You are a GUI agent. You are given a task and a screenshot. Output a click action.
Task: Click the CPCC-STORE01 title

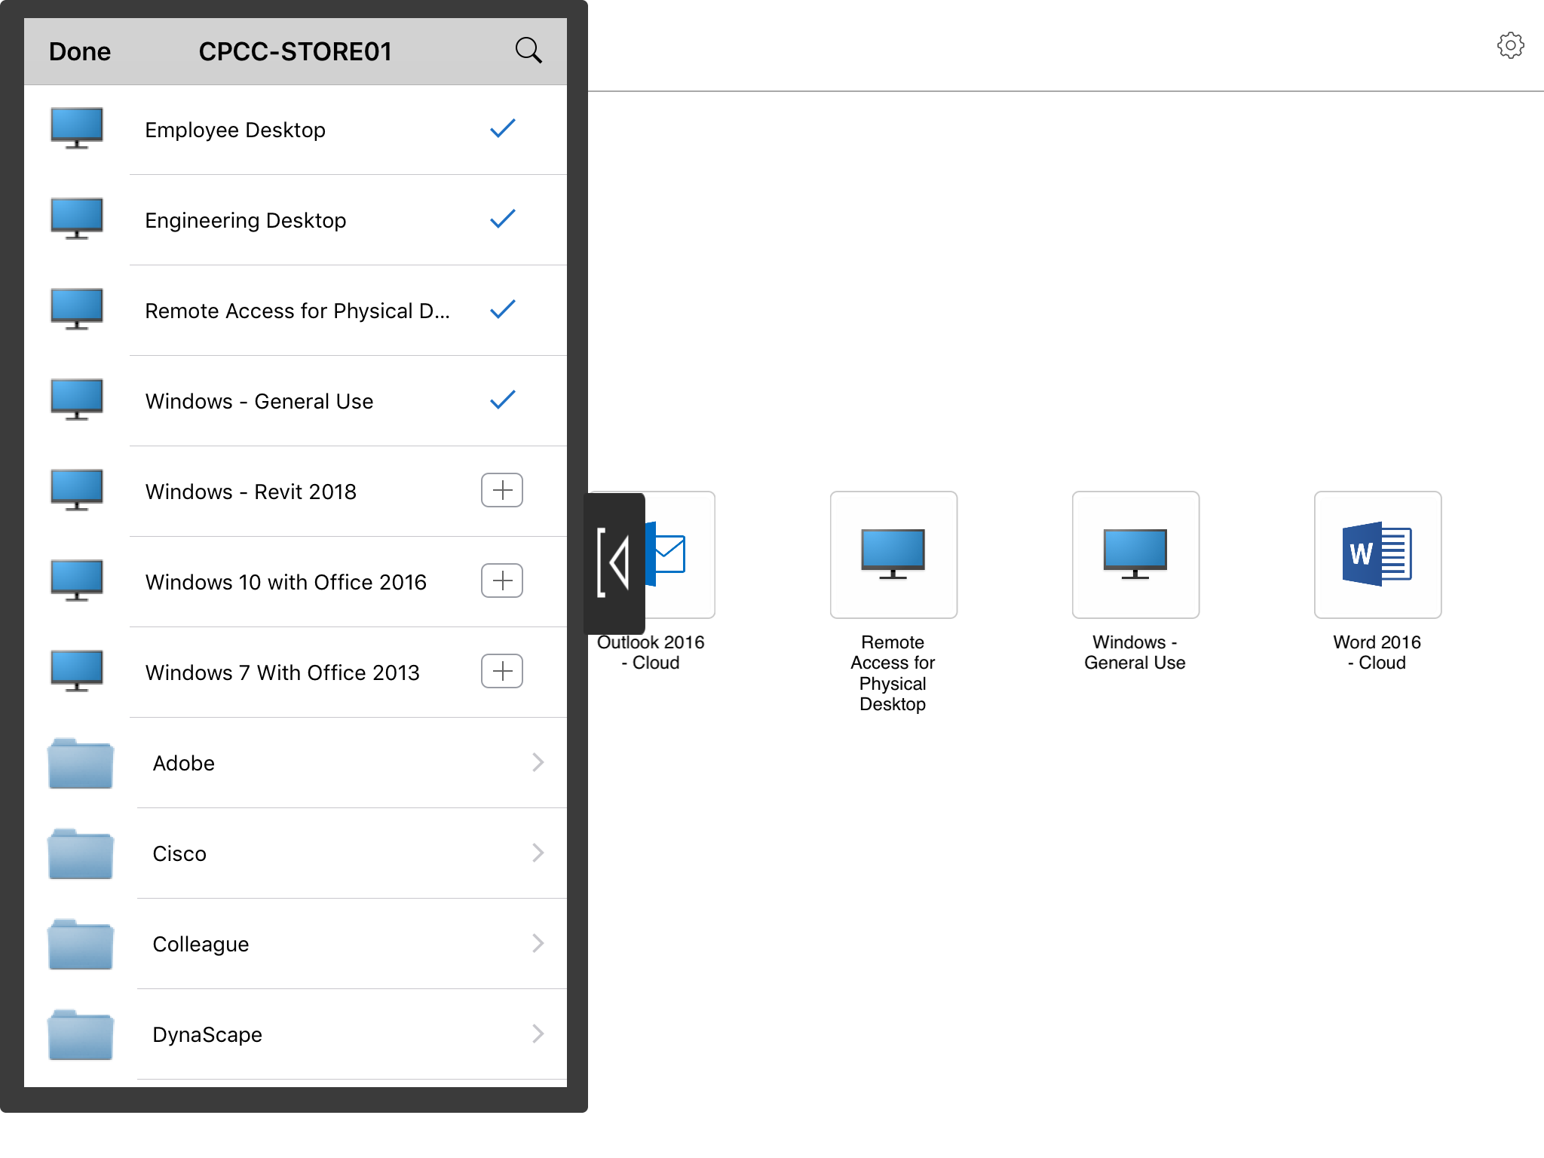pos(295,51)
